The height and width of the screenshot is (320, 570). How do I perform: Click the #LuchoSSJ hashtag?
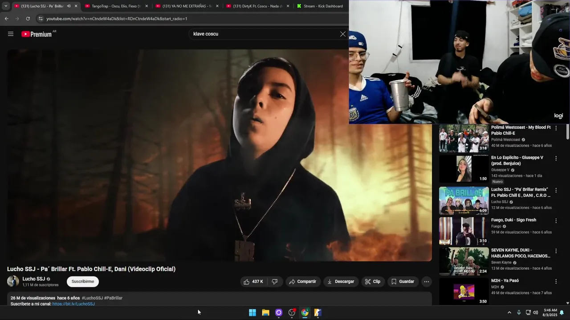[x=92, y=298]
